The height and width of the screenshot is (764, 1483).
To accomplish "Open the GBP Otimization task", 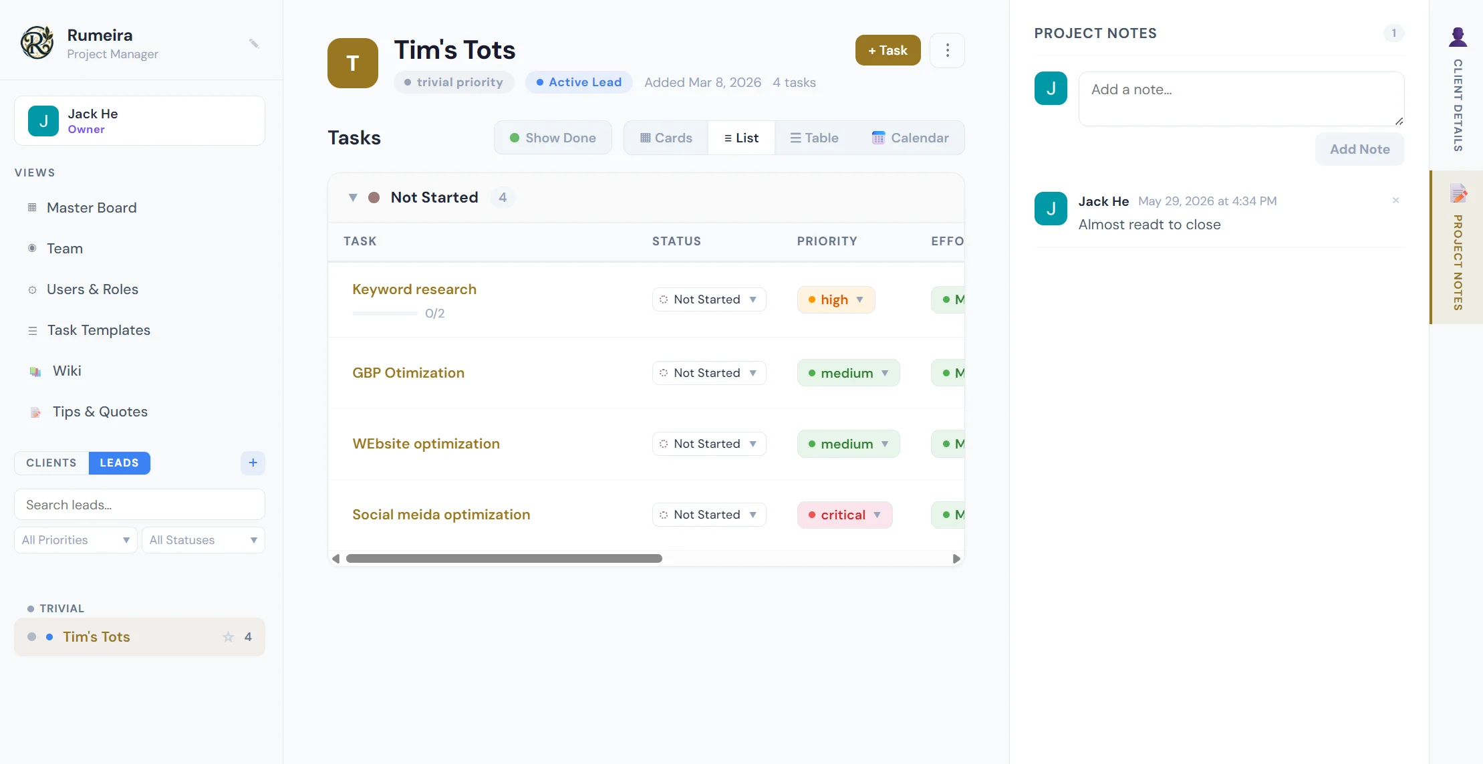I will click(408, 373).
